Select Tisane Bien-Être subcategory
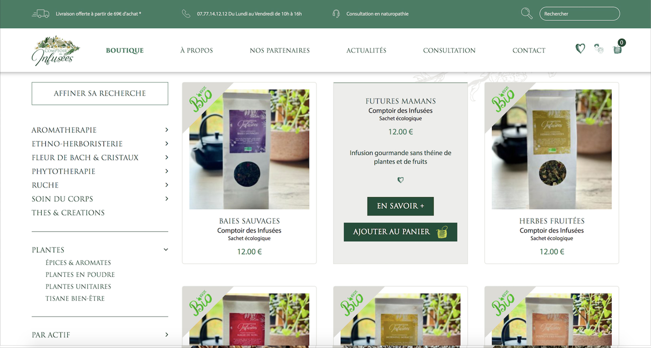This screenshot has height=348, width=651. click(x=75, y=299)
